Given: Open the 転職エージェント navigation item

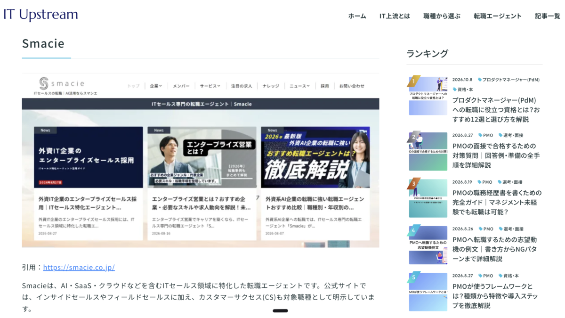Looking at the screenshot, I should tap(498, 16).
